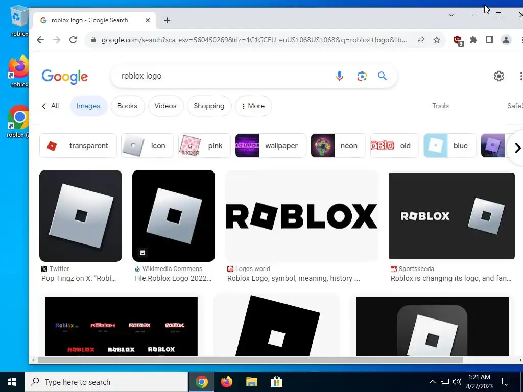Filter by the old chip
This screenshot has height=392, width=523.
[395, 145]
